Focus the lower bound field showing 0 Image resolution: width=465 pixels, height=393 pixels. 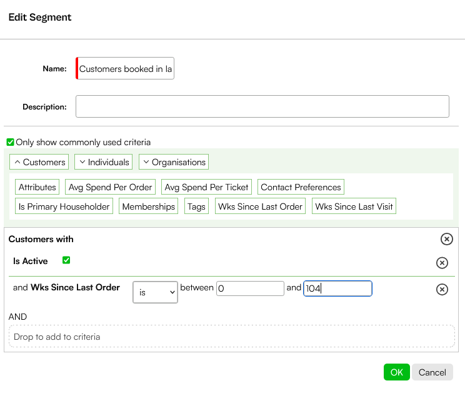[250, 288]
